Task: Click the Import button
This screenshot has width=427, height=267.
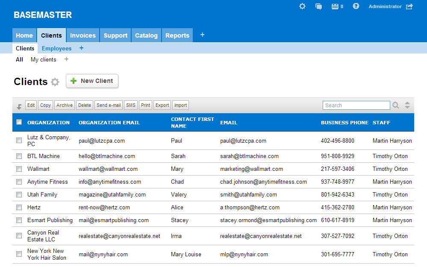Action: pos(180,105)
